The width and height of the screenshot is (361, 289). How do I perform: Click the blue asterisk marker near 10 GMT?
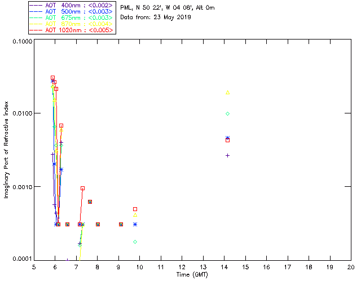tap(135, 225)
